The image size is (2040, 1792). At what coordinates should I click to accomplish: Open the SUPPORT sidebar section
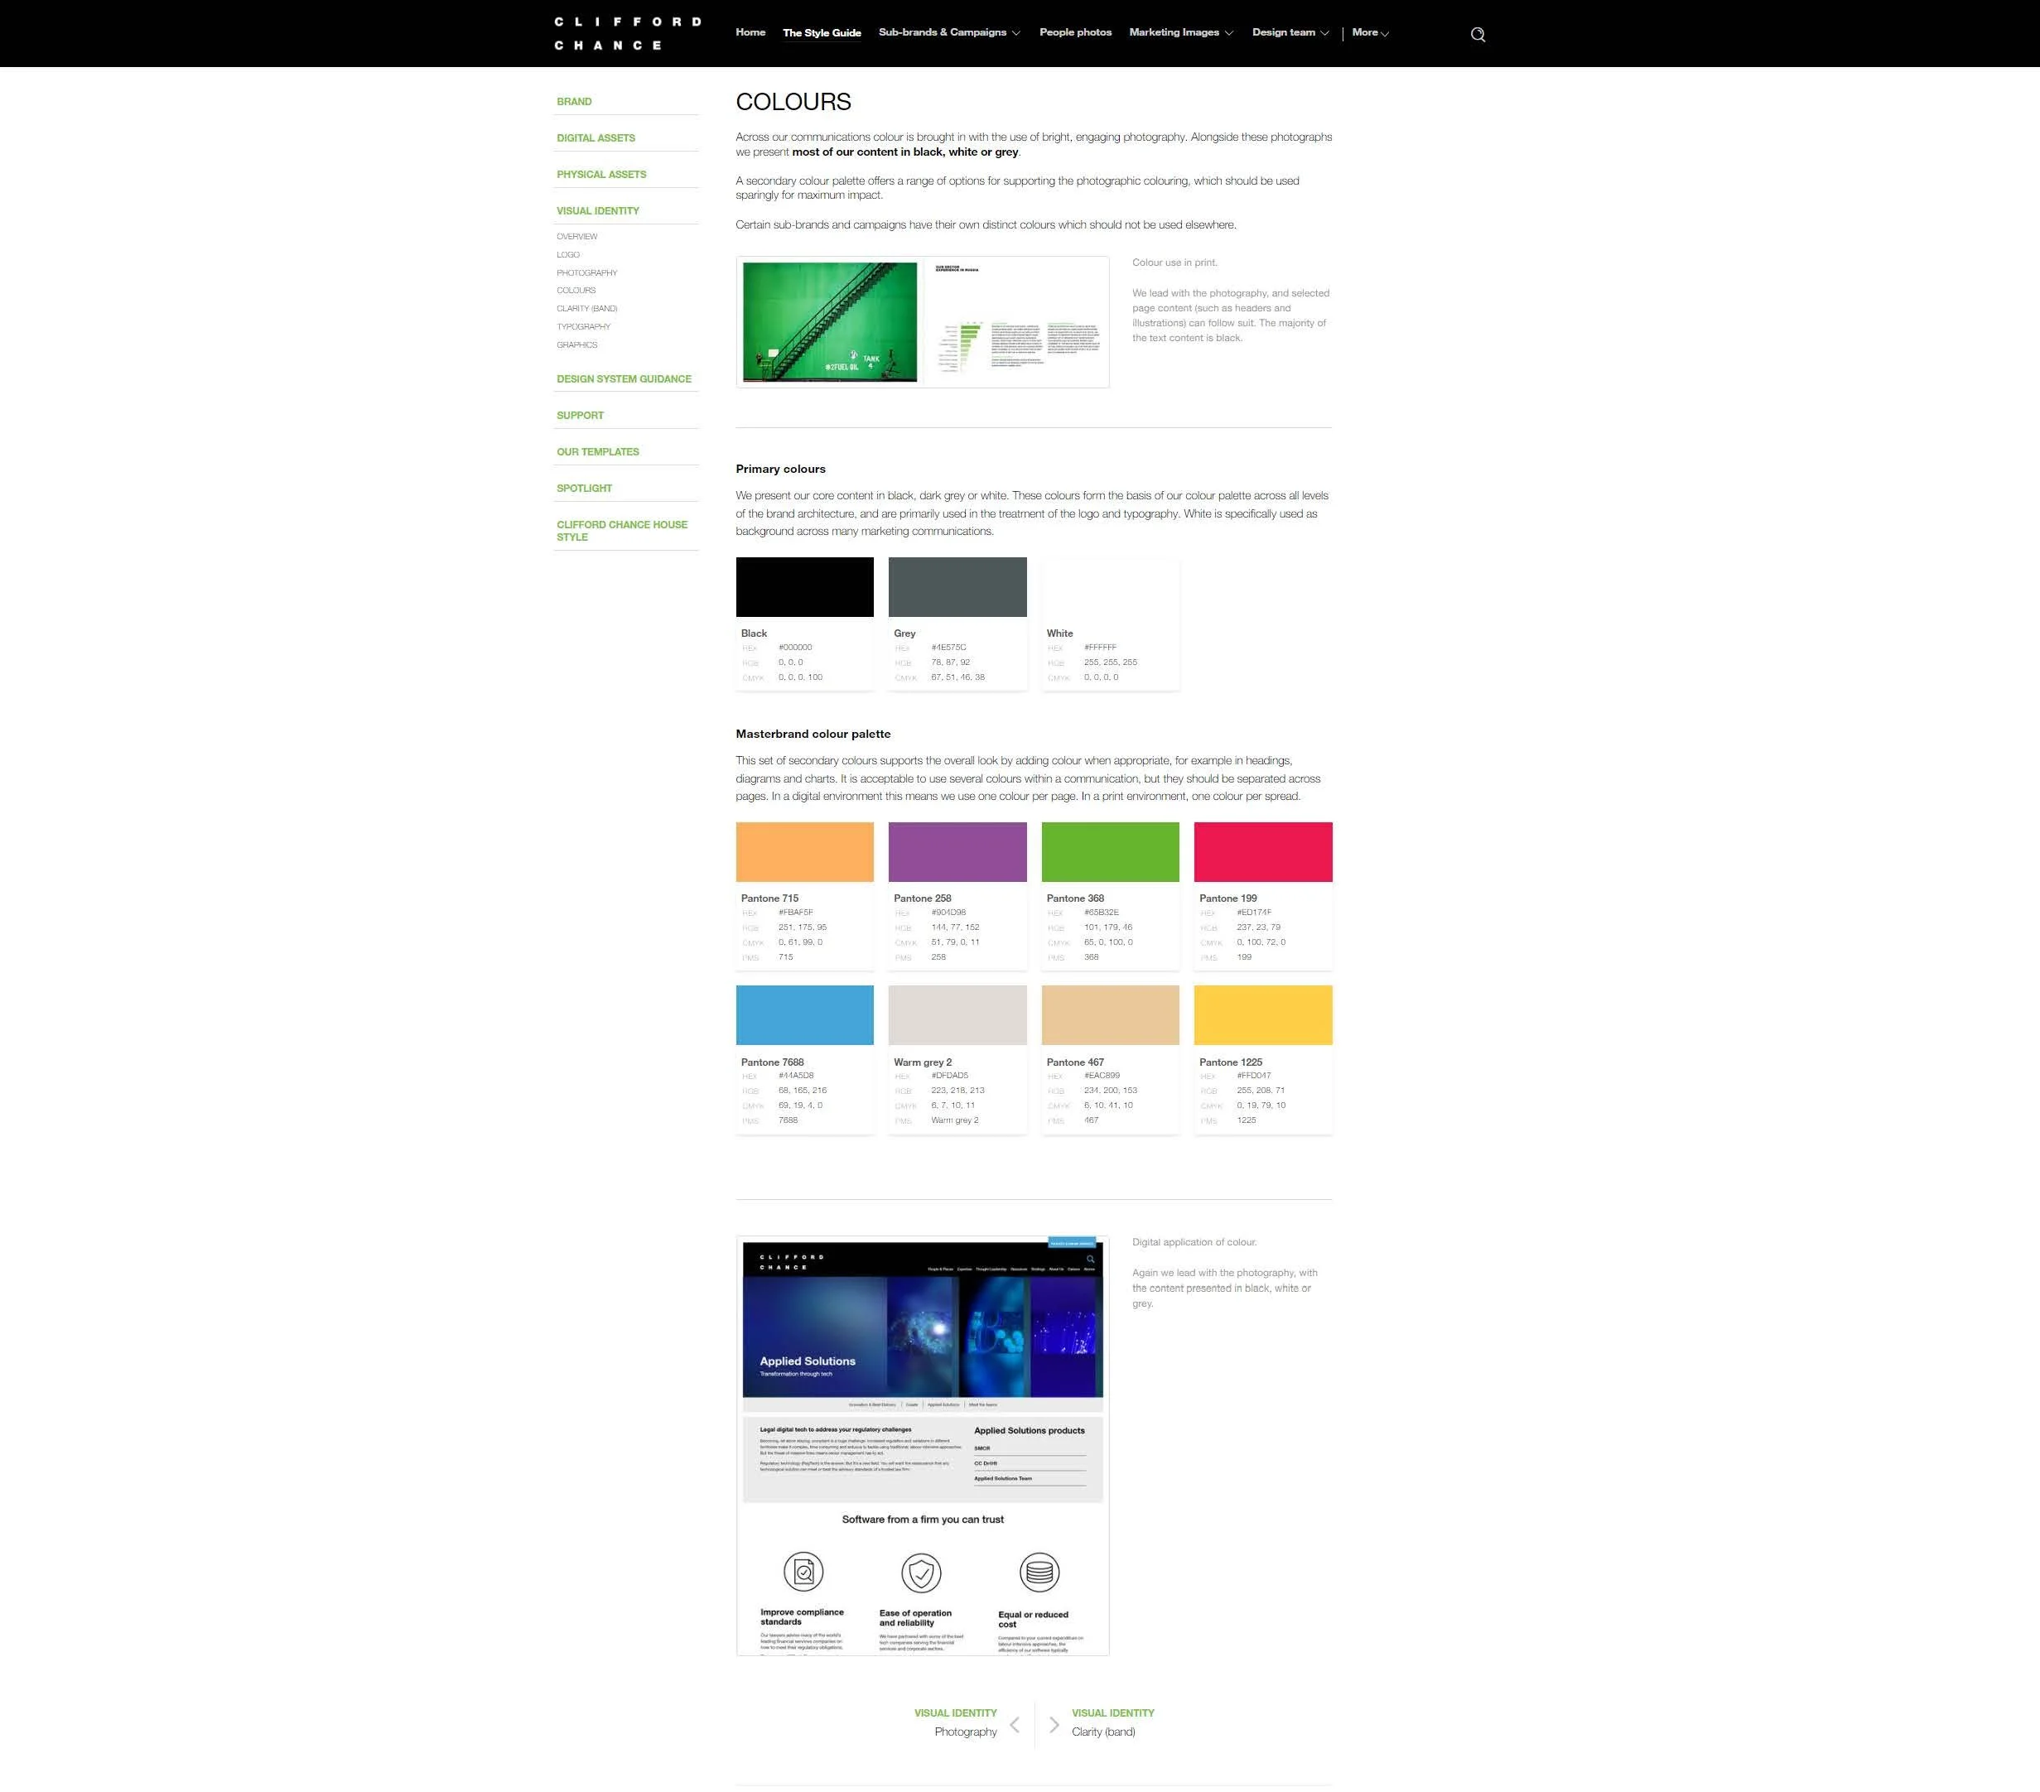click(580, 415)
